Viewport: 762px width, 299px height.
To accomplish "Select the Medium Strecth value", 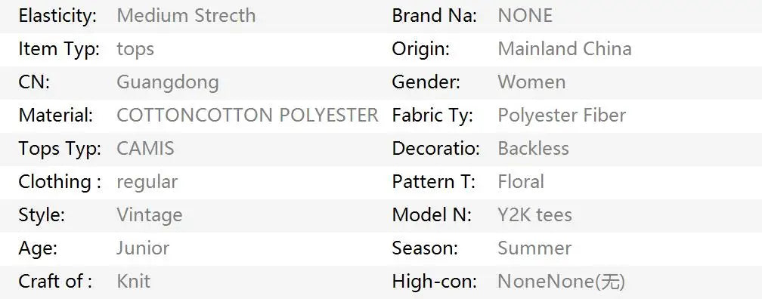I will click(186, 16).
